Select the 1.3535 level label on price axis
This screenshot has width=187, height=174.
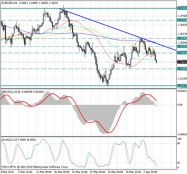point(182,47)
